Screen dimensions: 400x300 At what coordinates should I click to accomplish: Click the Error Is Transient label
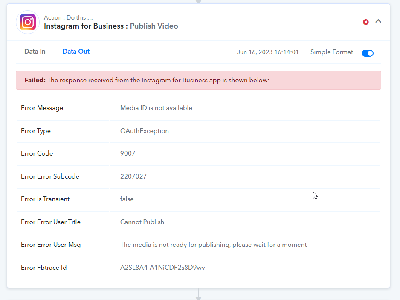pyautogui.click(x=45, y=199)
